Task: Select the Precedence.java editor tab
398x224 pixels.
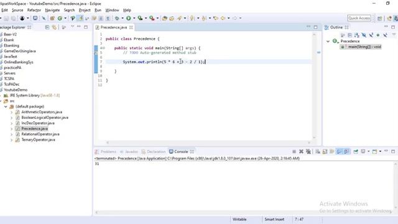Action: pyautogui.click(x=113, y=27)
